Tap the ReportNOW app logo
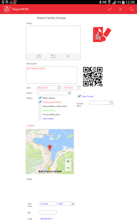This screenshot has width=137, height=220. [7, 9]
